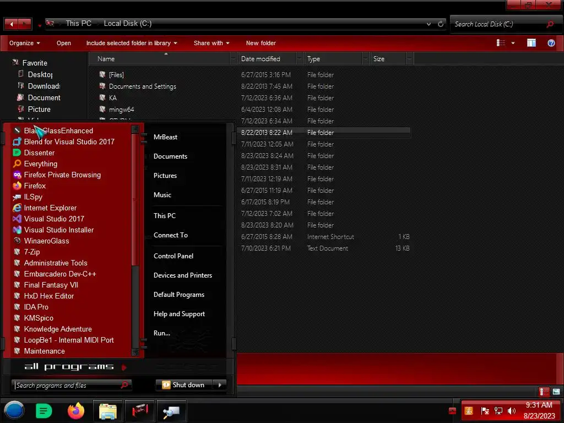564x423 pixels.
Task: Open BlackGlassEnhanced program entry icon
Action: pos(17,131)
